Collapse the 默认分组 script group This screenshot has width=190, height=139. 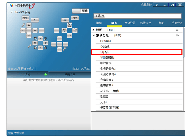pyautogui.click(x=94, y=35)
